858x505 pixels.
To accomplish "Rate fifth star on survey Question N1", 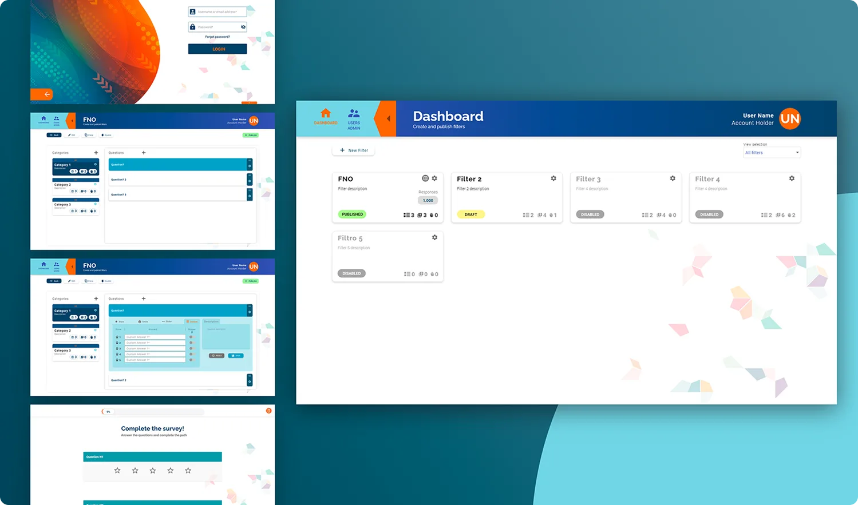I will point(188,471).
